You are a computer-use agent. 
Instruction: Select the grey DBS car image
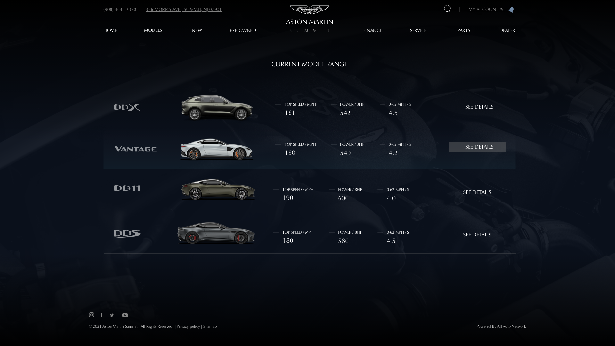tap(216, 233)
